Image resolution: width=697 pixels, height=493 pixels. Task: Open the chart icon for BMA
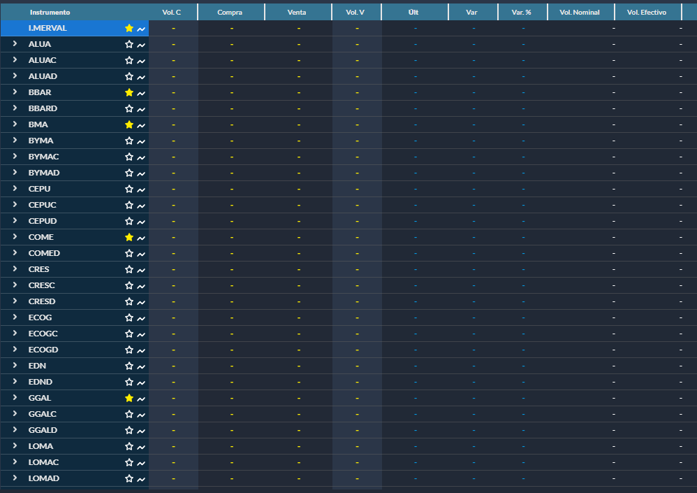(141, 125)
